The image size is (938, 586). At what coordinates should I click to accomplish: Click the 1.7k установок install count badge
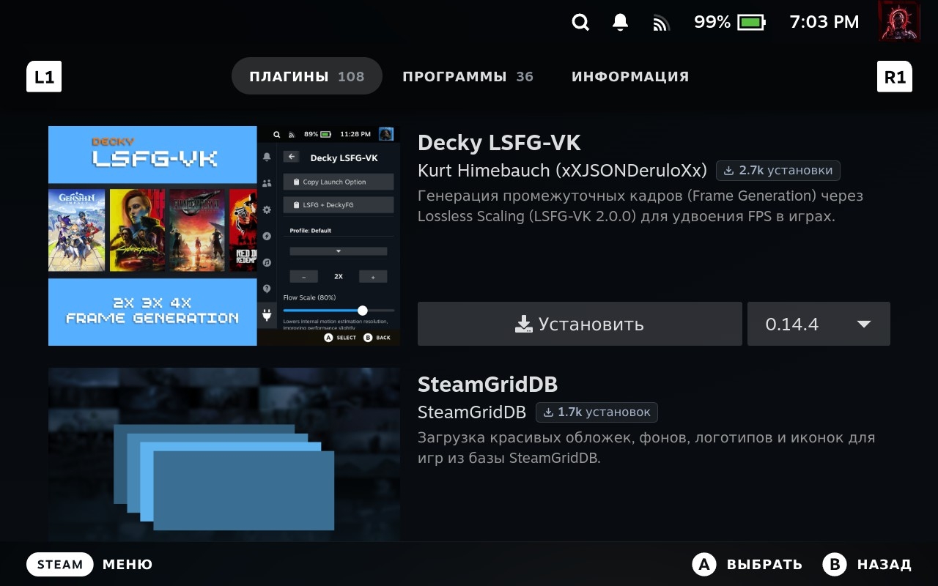pos(597,412)
